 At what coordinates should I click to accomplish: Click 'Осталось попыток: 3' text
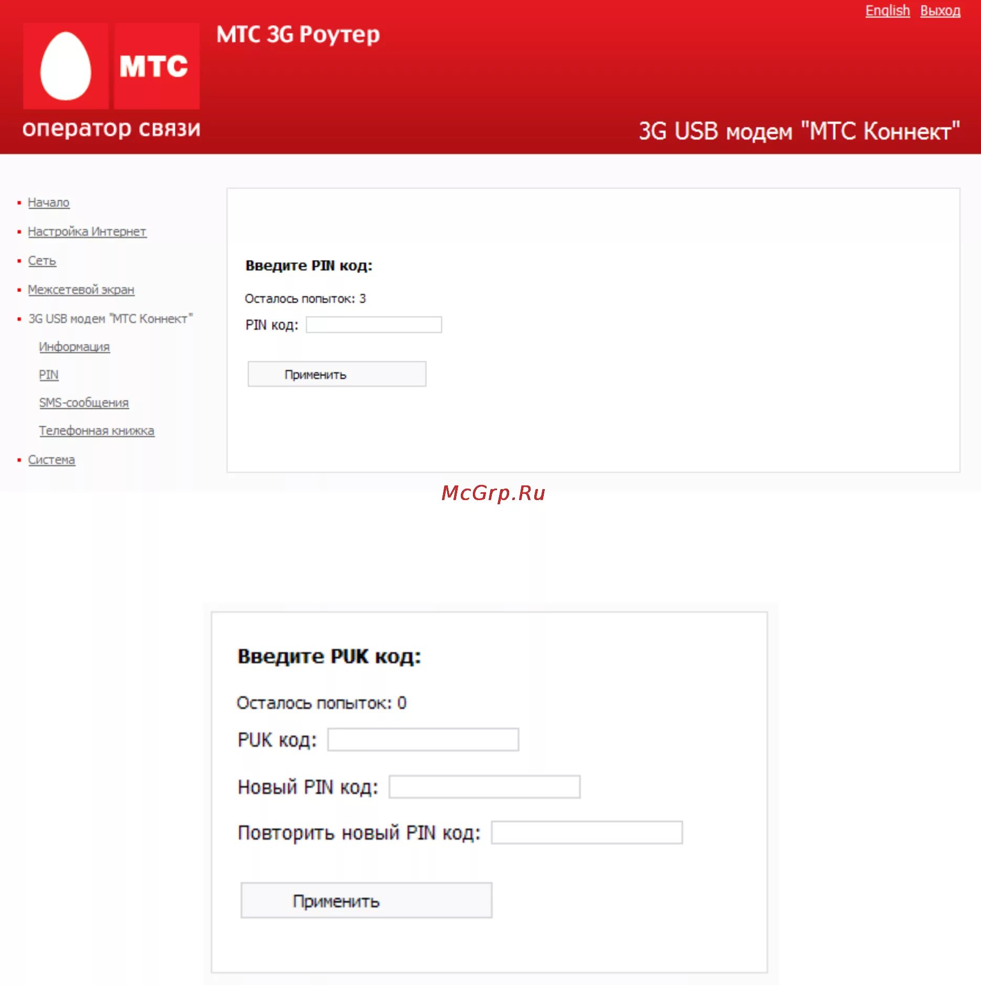tap(305, 298)
